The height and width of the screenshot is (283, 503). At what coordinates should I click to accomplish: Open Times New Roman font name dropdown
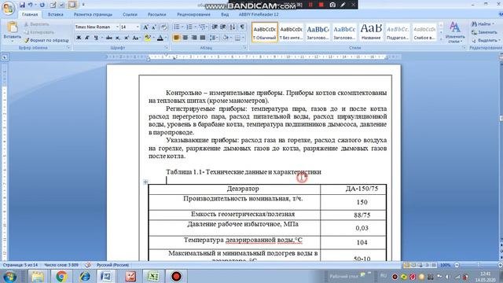[x=117, y=27]
